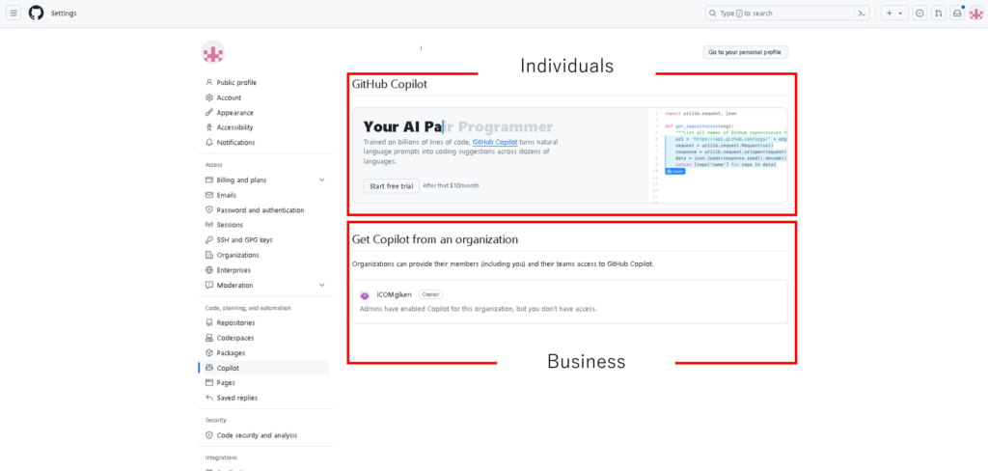Click the 'Owner' badge beside iCOMgiken

(x=431, y=294)
